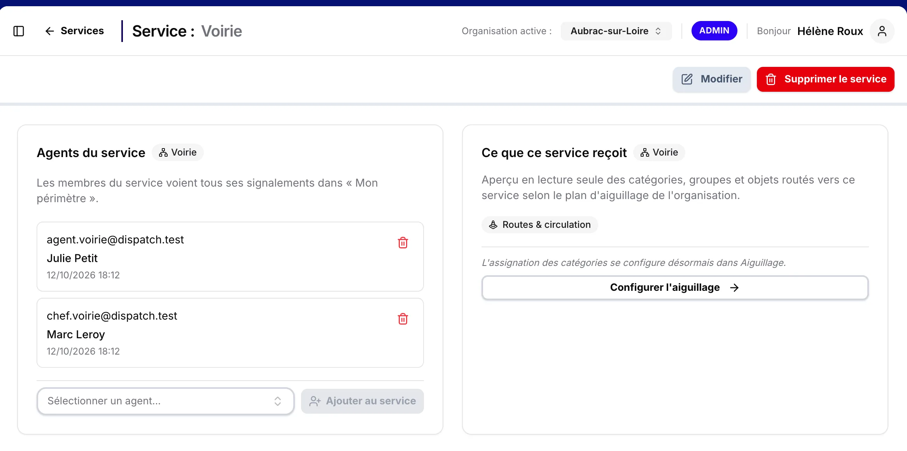Click the name Marc Leroy
Viewport: 907px width, 451px height.
pyautogui.click(x=76, y=335)
